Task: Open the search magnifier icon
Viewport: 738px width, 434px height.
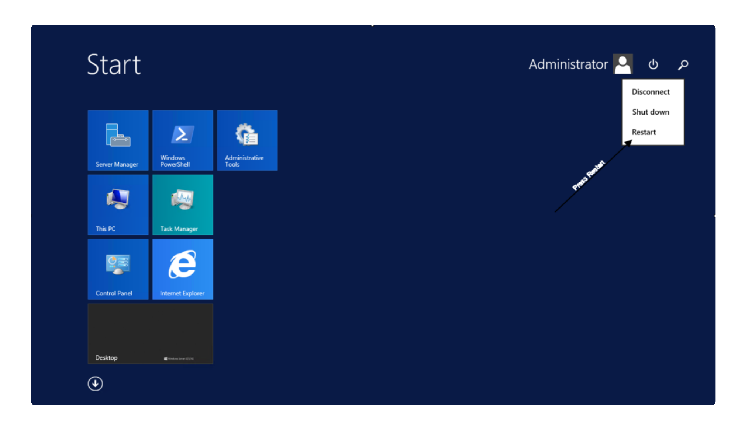Action: (x=683, y=64)
